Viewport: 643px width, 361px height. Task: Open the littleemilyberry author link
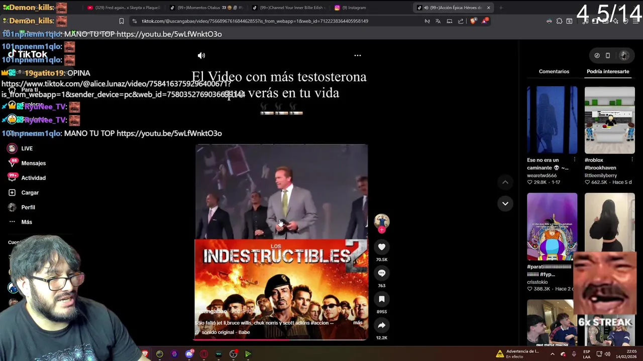[x=601, y=175]
